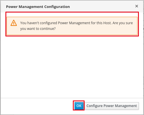
Task: Close the Power Management Configuration dialog
Action: 137,6
